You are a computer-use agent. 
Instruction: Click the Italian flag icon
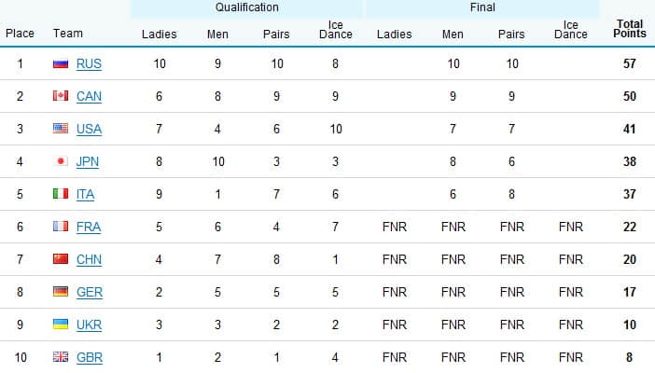click(61, 194)
